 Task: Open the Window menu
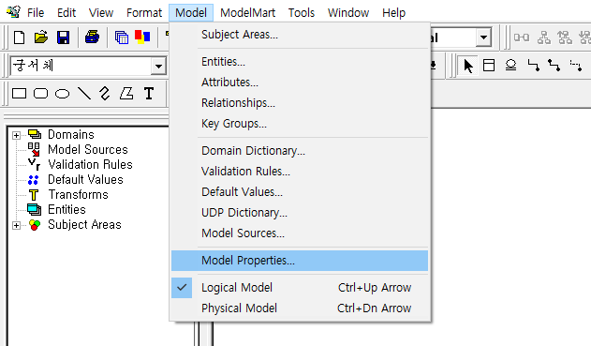click(347, 12)
